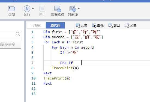Click line number 1 in the gutter
150x102 pixels.
pyautogui.click(x=32, y=32)
